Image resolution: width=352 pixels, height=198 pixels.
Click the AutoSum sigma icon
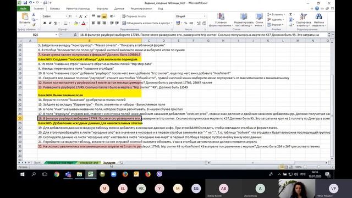tap(291, 14)
